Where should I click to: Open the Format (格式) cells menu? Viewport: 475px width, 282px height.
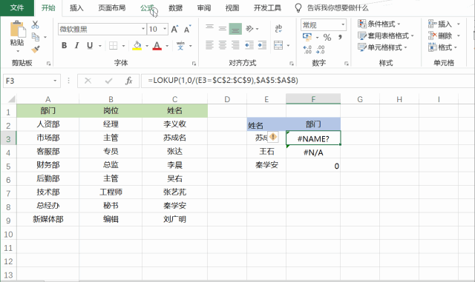point(442,47)
